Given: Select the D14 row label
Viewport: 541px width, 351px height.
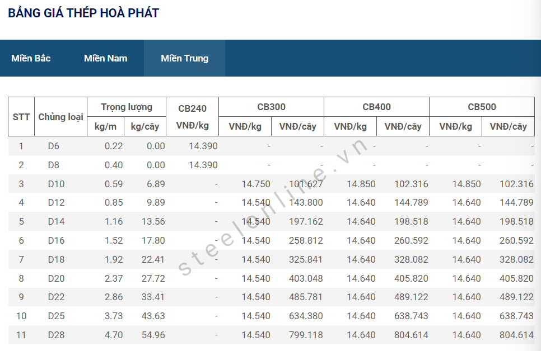Looking at the screenshot, I should point(56,221).
